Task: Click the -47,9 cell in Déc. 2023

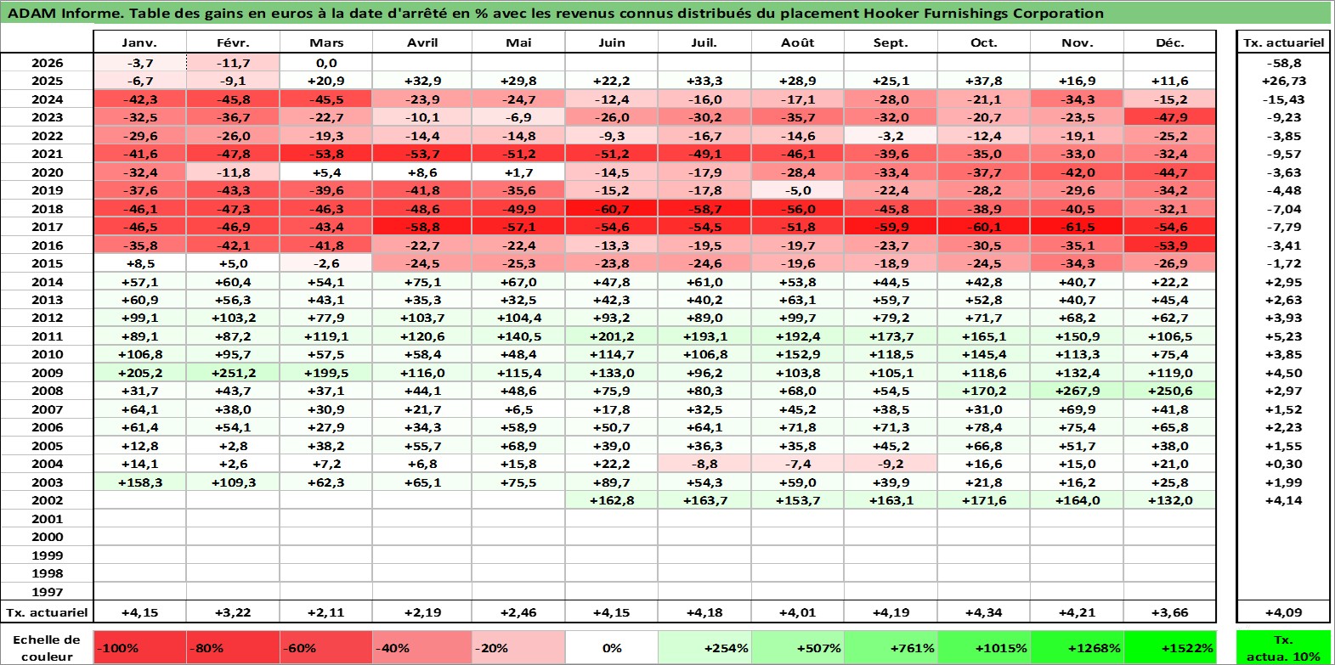Action: [x=1169, y=117]
